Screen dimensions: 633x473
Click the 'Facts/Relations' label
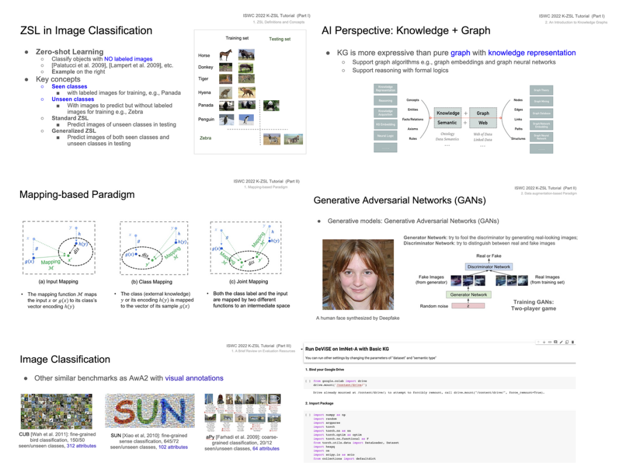(x=413, y=119)
